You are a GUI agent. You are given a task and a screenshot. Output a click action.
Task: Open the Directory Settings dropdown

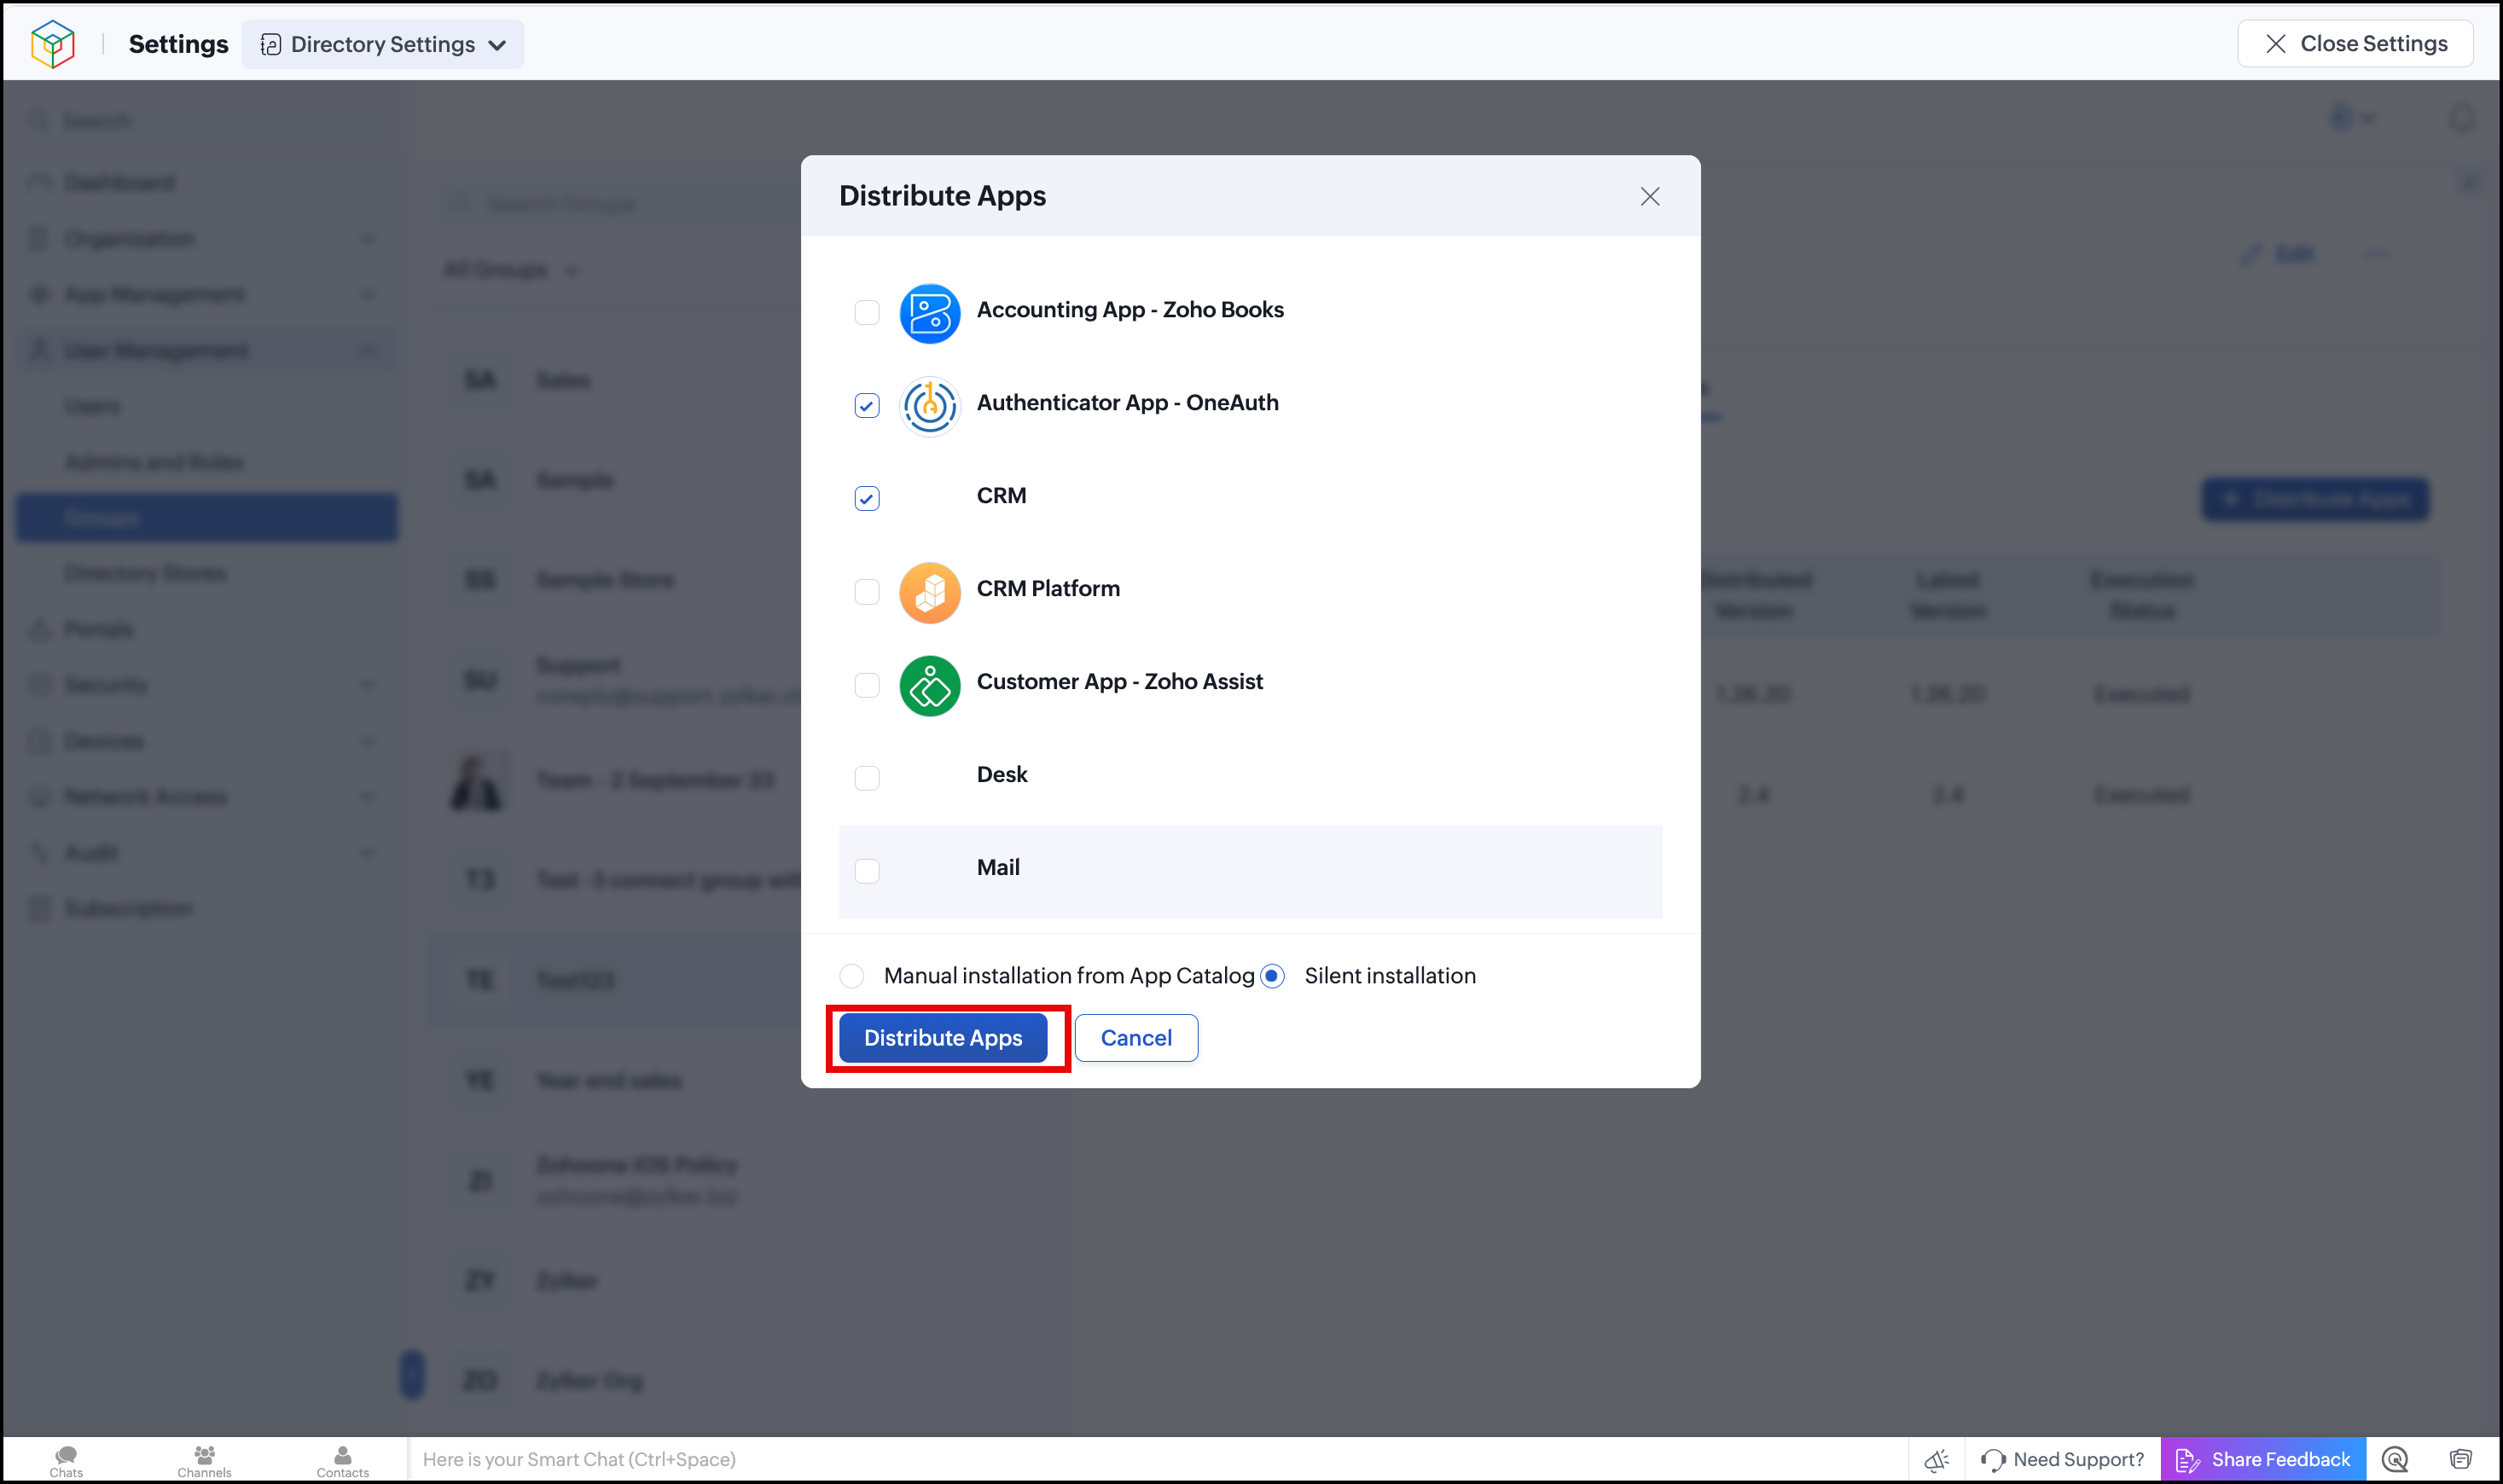(x=383, y=44)
